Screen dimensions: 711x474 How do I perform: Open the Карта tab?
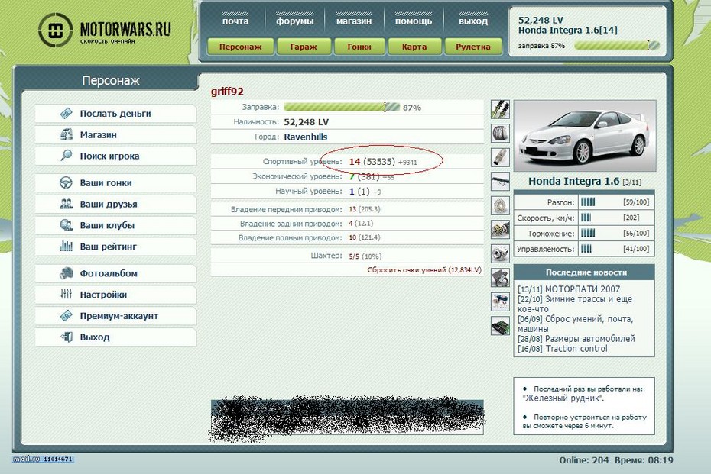tap(414, 47)
